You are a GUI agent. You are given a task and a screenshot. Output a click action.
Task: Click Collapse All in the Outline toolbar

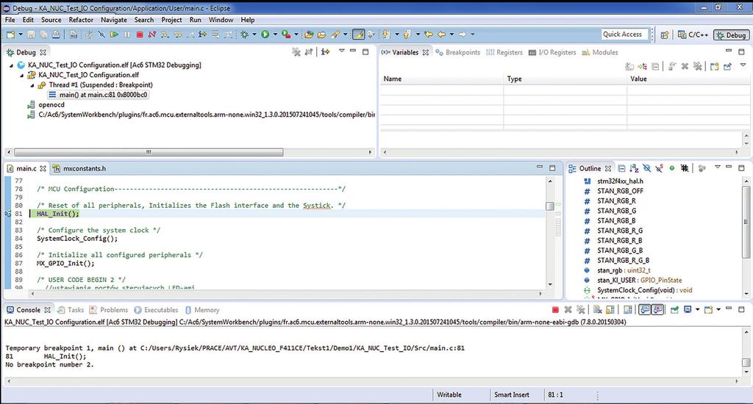point(621,168)
